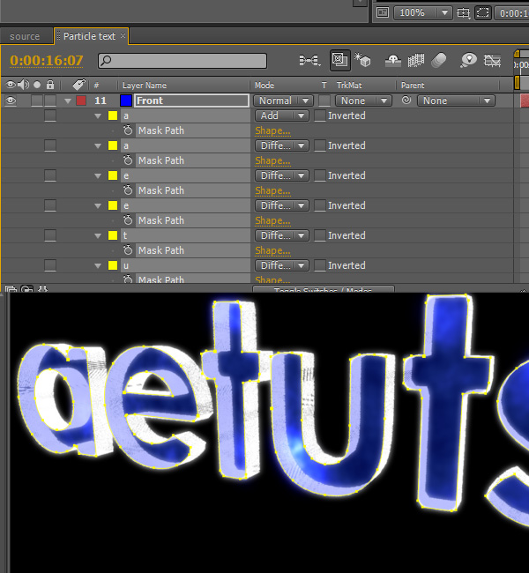Enable the Draft 3D icon
Viewport: 529px width, 573px height.
click(362, 60)
